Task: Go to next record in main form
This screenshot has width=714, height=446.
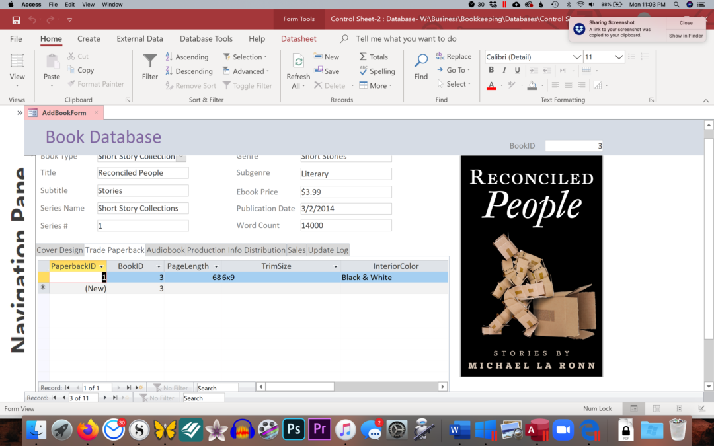Action: coord(104,398)
